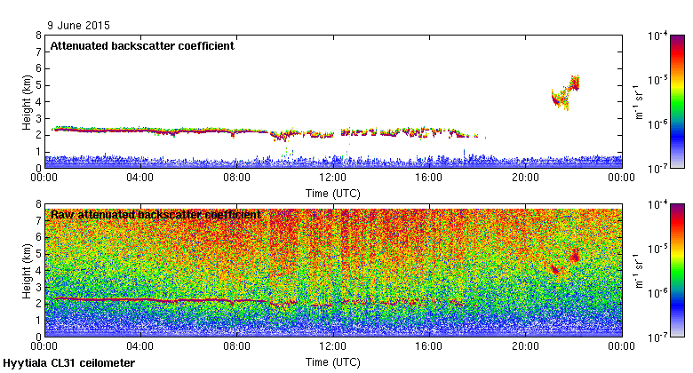The width and height of the screenshot is (693, 373).
Task: Click the dark red cloud-base line in raw plot
Action: click(x=162, y=300)
